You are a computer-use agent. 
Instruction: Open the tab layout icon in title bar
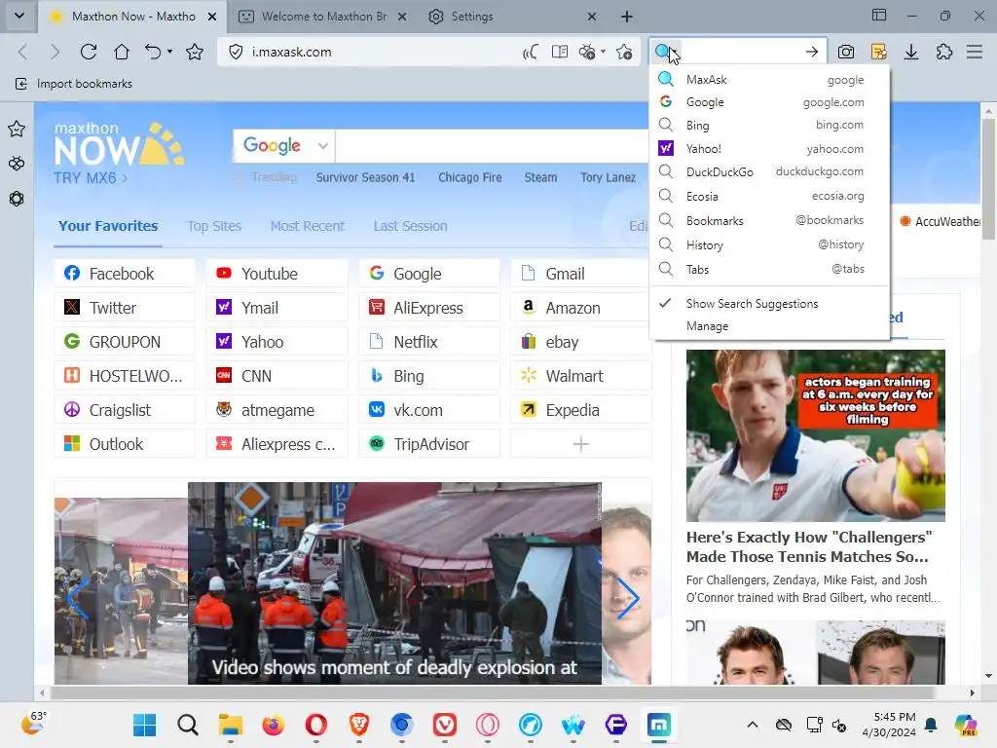879,16
